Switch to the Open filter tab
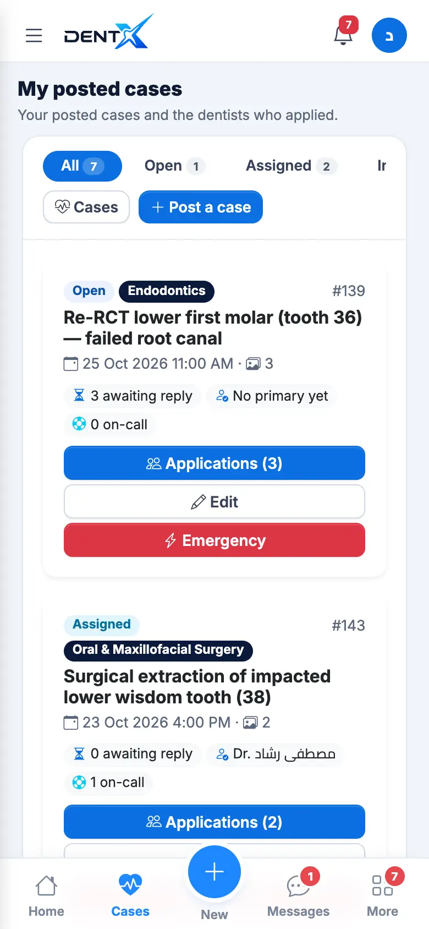This screenshot has height=929, width=429. click(x=174, y=166)
